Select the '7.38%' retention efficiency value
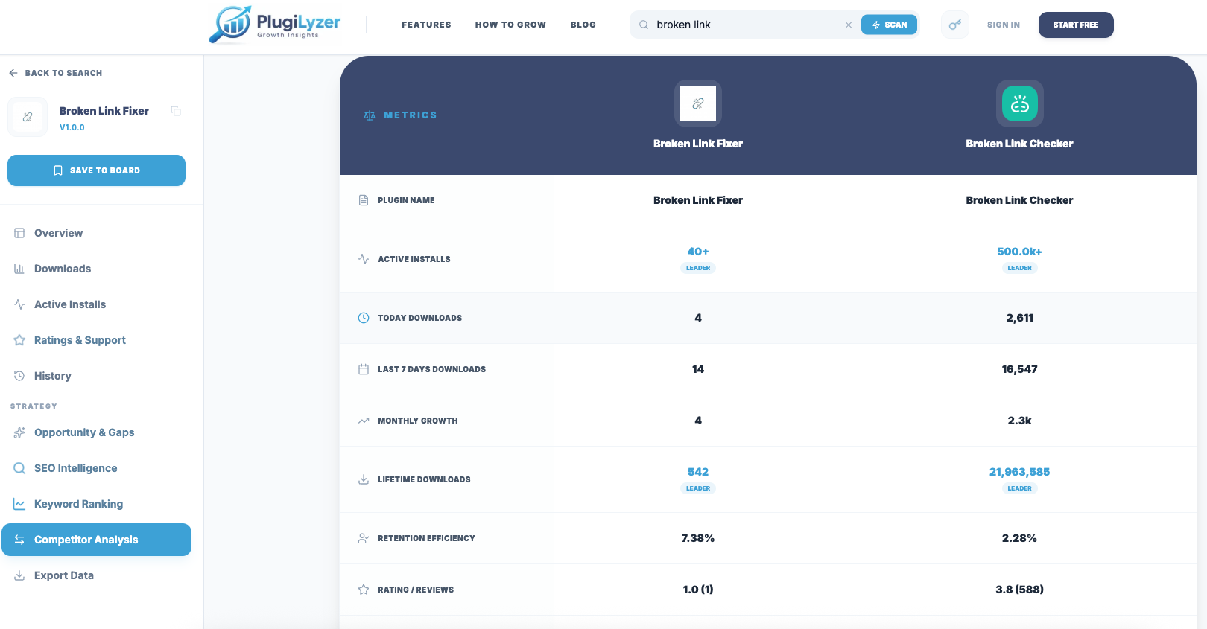 698,538
